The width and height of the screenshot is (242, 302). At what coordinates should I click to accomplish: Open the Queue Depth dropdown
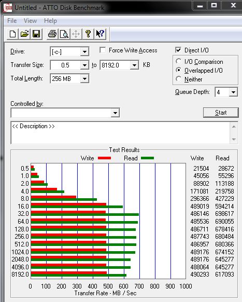(233, 92)
